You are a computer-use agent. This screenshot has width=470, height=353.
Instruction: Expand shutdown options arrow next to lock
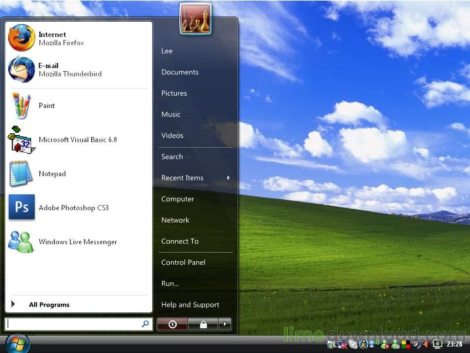point(224,324)
